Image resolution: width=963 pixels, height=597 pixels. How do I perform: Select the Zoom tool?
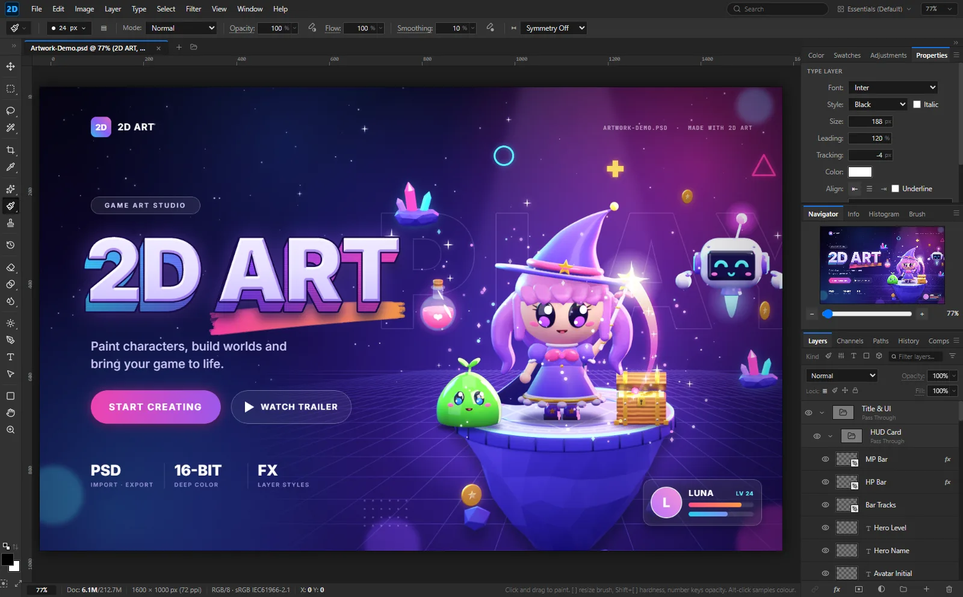[x=10, y=430]
